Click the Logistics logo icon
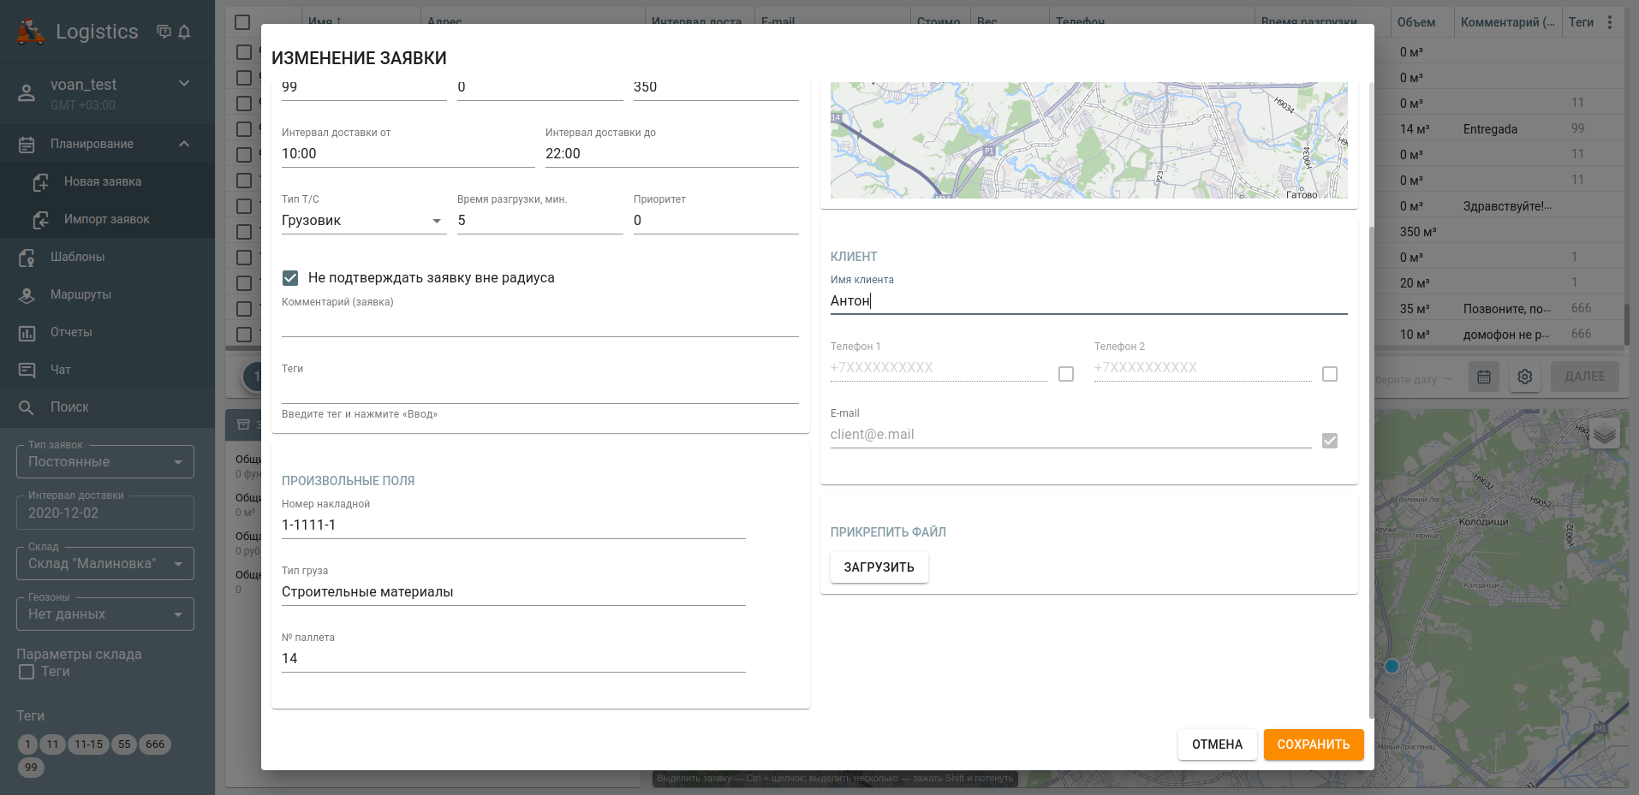This screenshot has height=795, width=1639. coord(31,32)
